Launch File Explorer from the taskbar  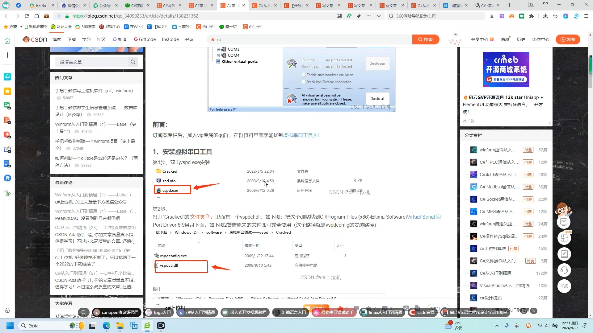point(120,326)
